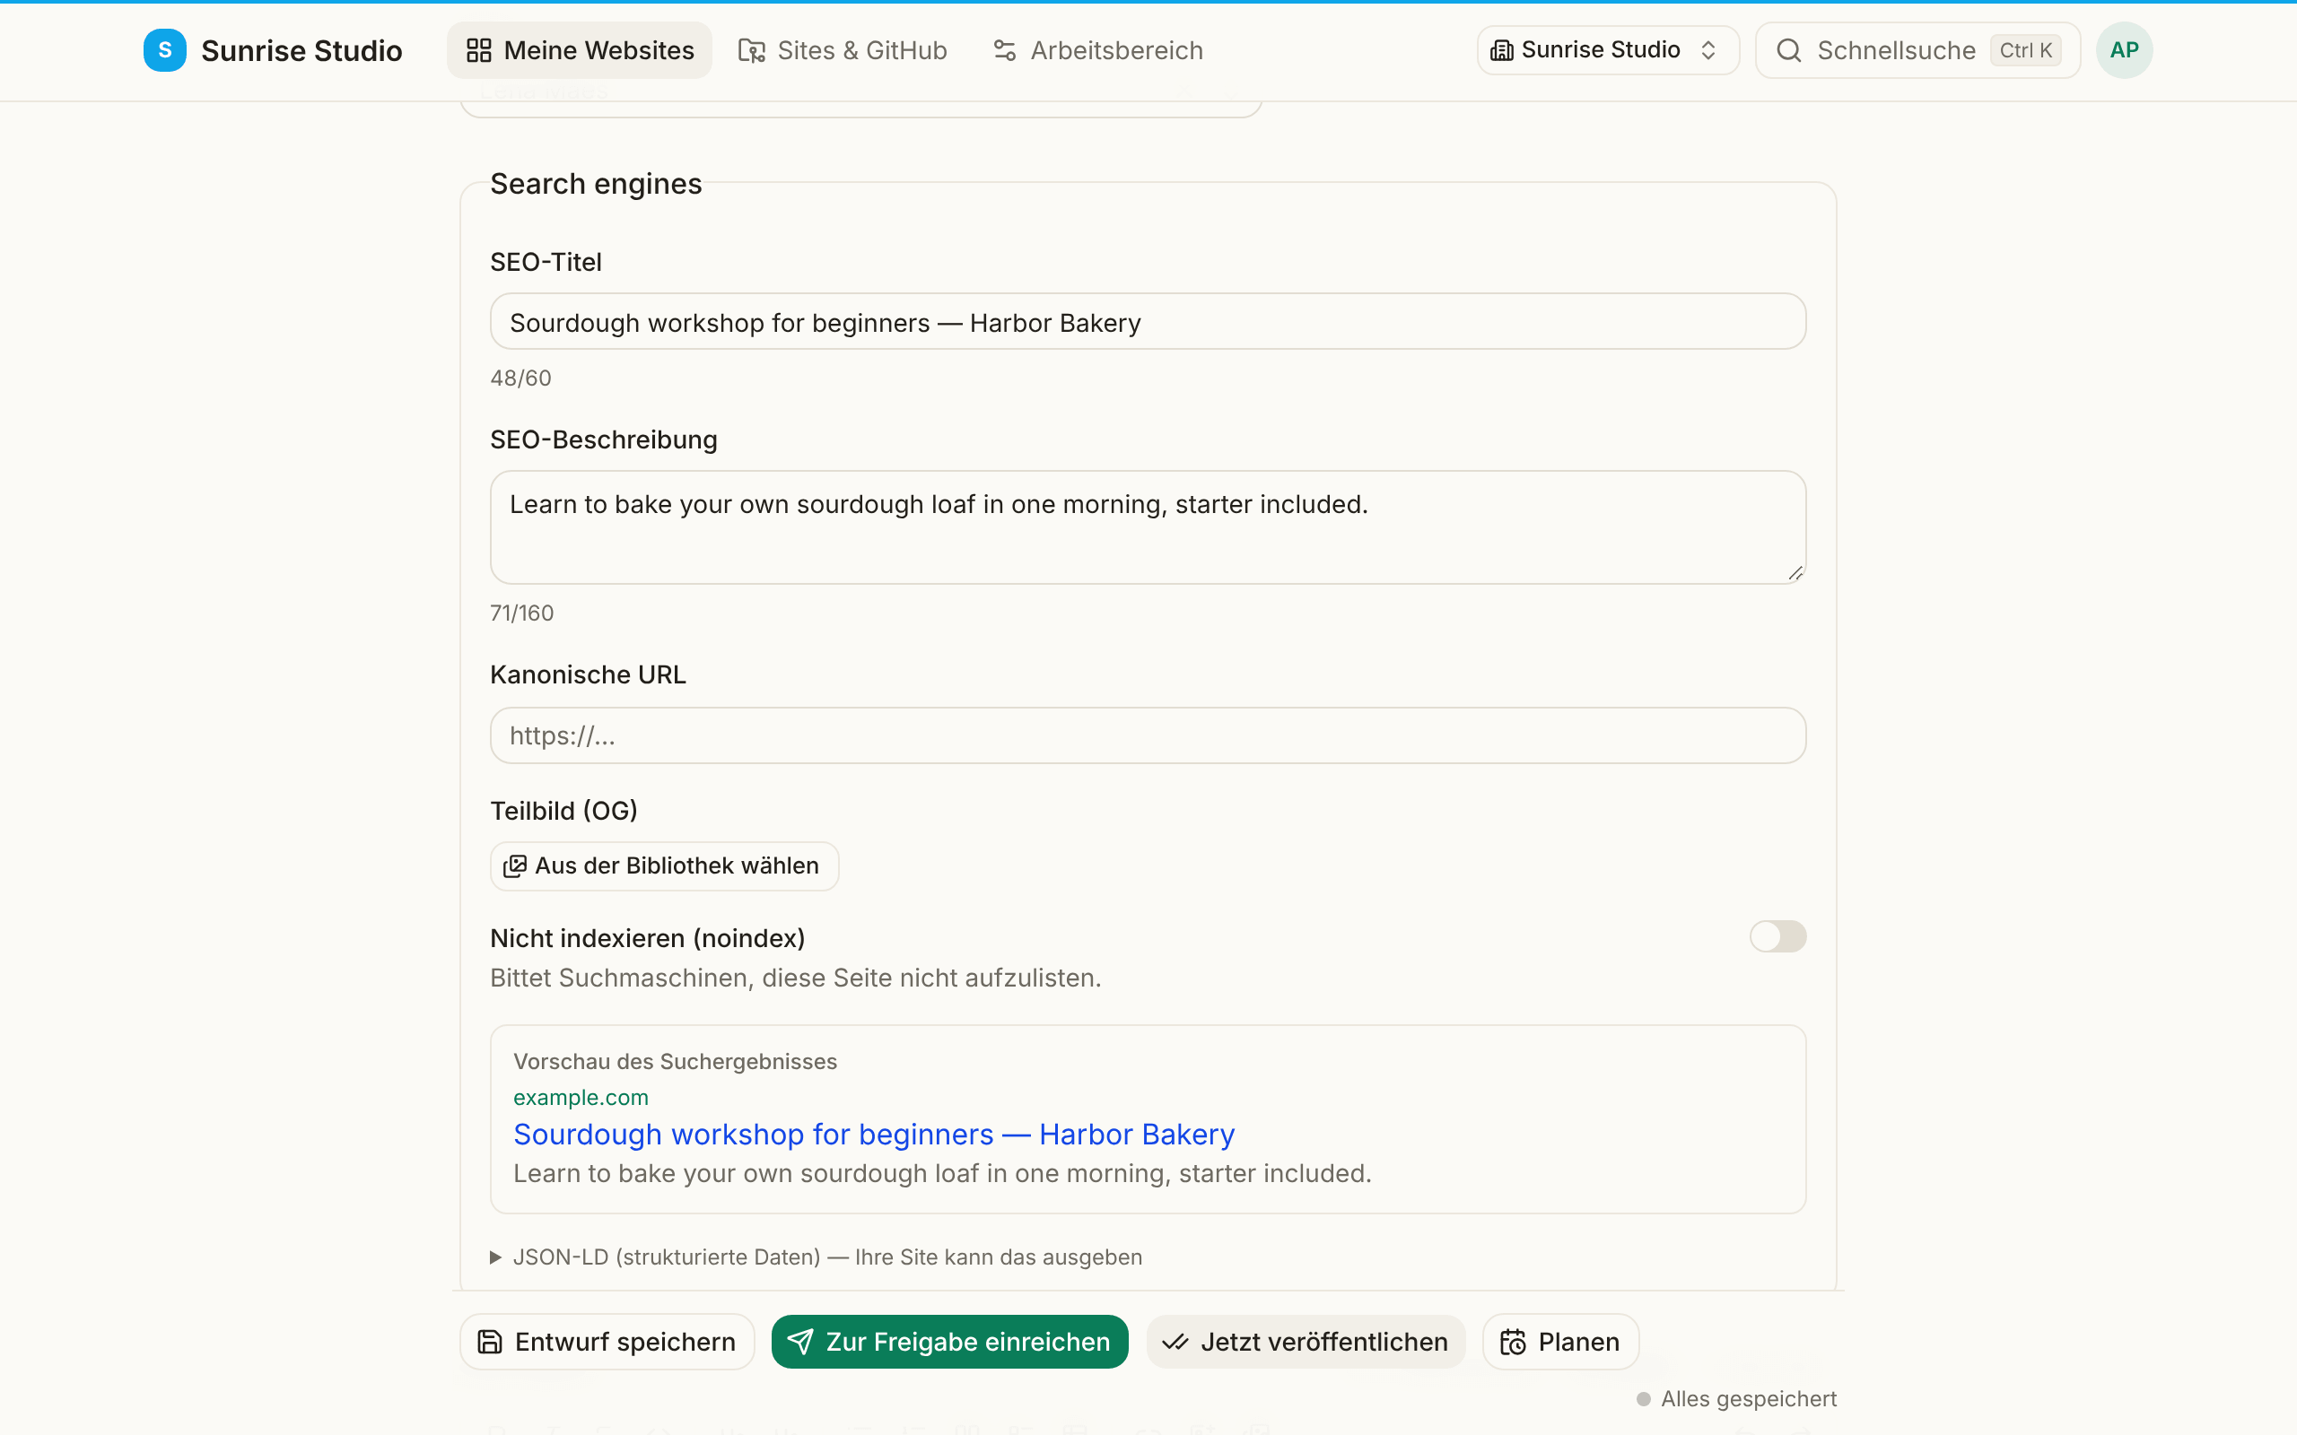The image size is (2297, 1435).
Task: Click Zur Freigabe einreichen button
Action: tap(949, 1342)
